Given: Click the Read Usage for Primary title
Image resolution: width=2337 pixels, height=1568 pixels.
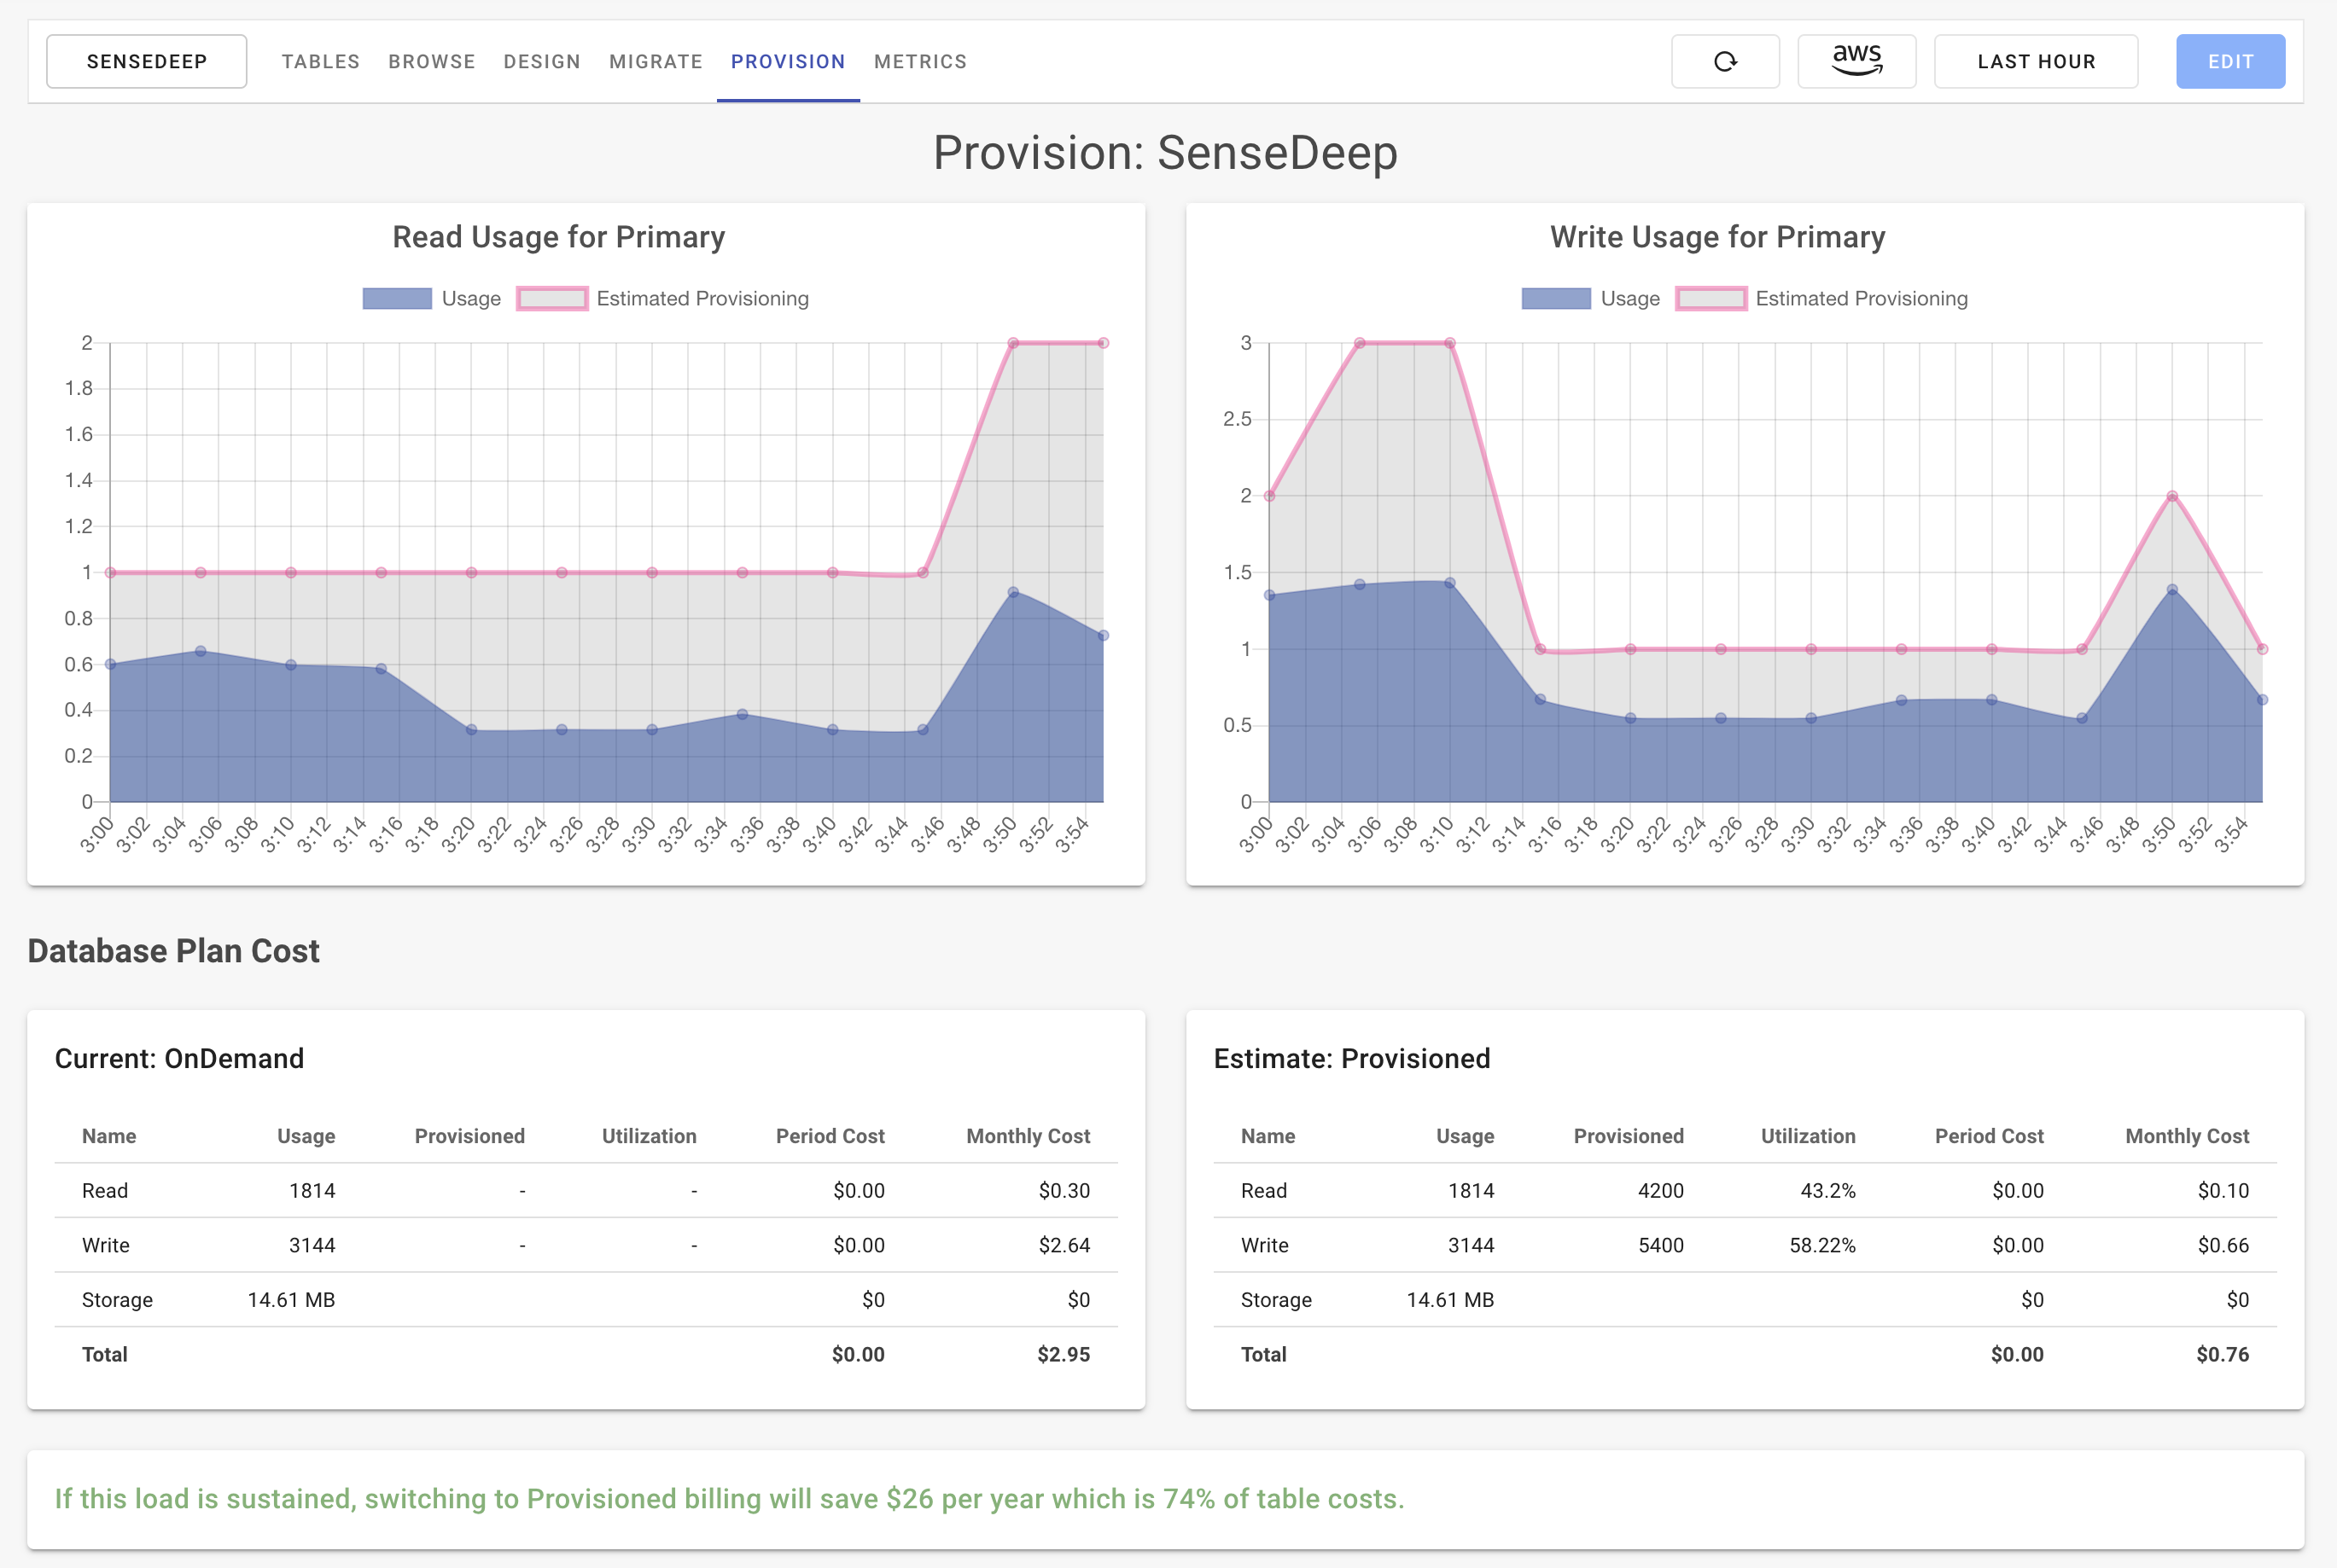Looking at the screenshot, I should tap(558, 237).
